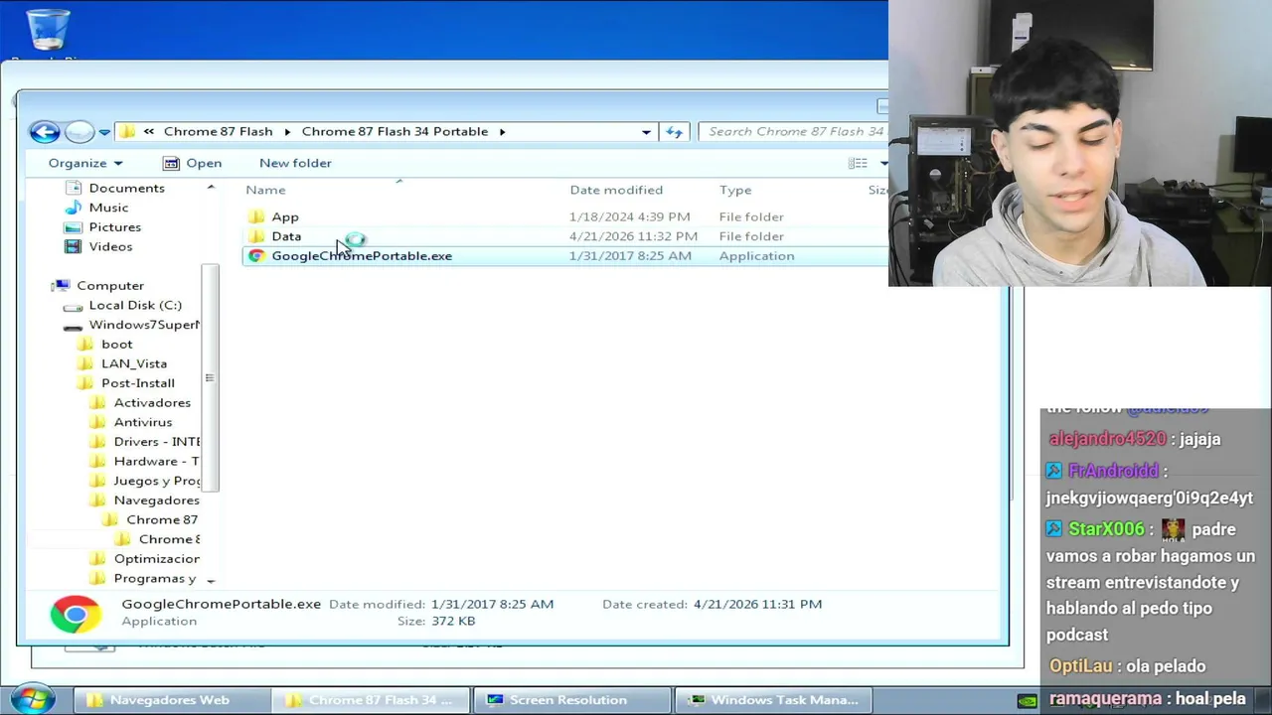The image size is (1272, 715).
Task: Click the Chrome 87 Flash breadcrumb
Action: 218,131
